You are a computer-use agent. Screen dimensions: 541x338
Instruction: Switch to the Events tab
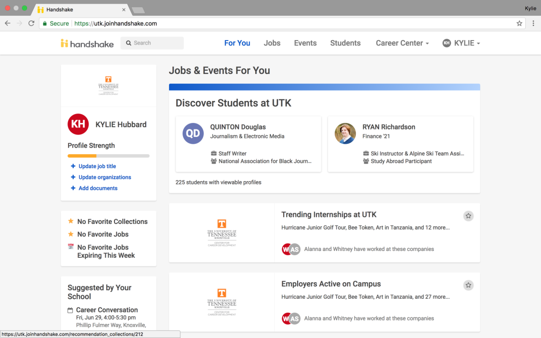[x=305, y=43]
